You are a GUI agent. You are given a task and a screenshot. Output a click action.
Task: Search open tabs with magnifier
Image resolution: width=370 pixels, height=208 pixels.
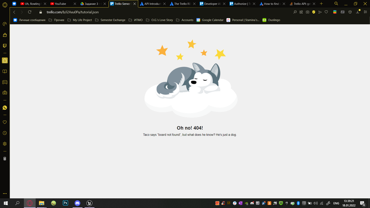336,4
